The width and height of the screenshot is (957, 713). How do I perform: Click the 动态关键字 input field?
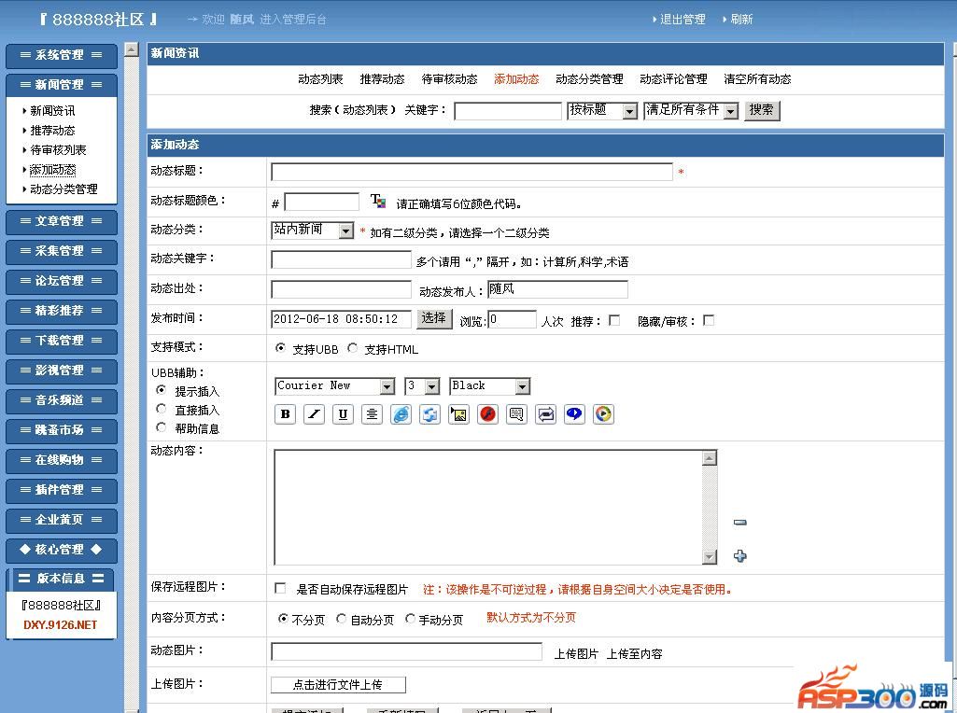point(341,259)
